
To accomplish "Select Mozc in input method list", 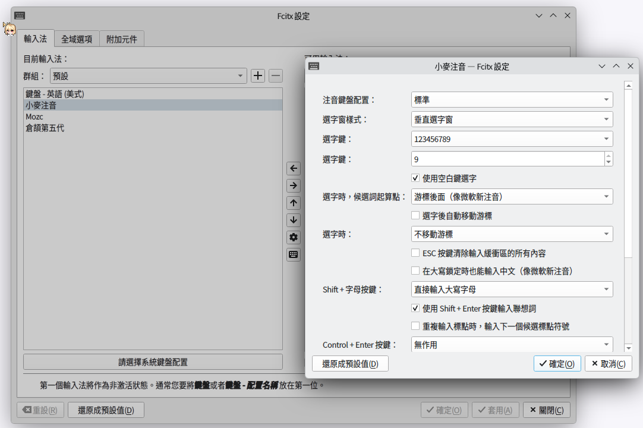I will [153, 117].
